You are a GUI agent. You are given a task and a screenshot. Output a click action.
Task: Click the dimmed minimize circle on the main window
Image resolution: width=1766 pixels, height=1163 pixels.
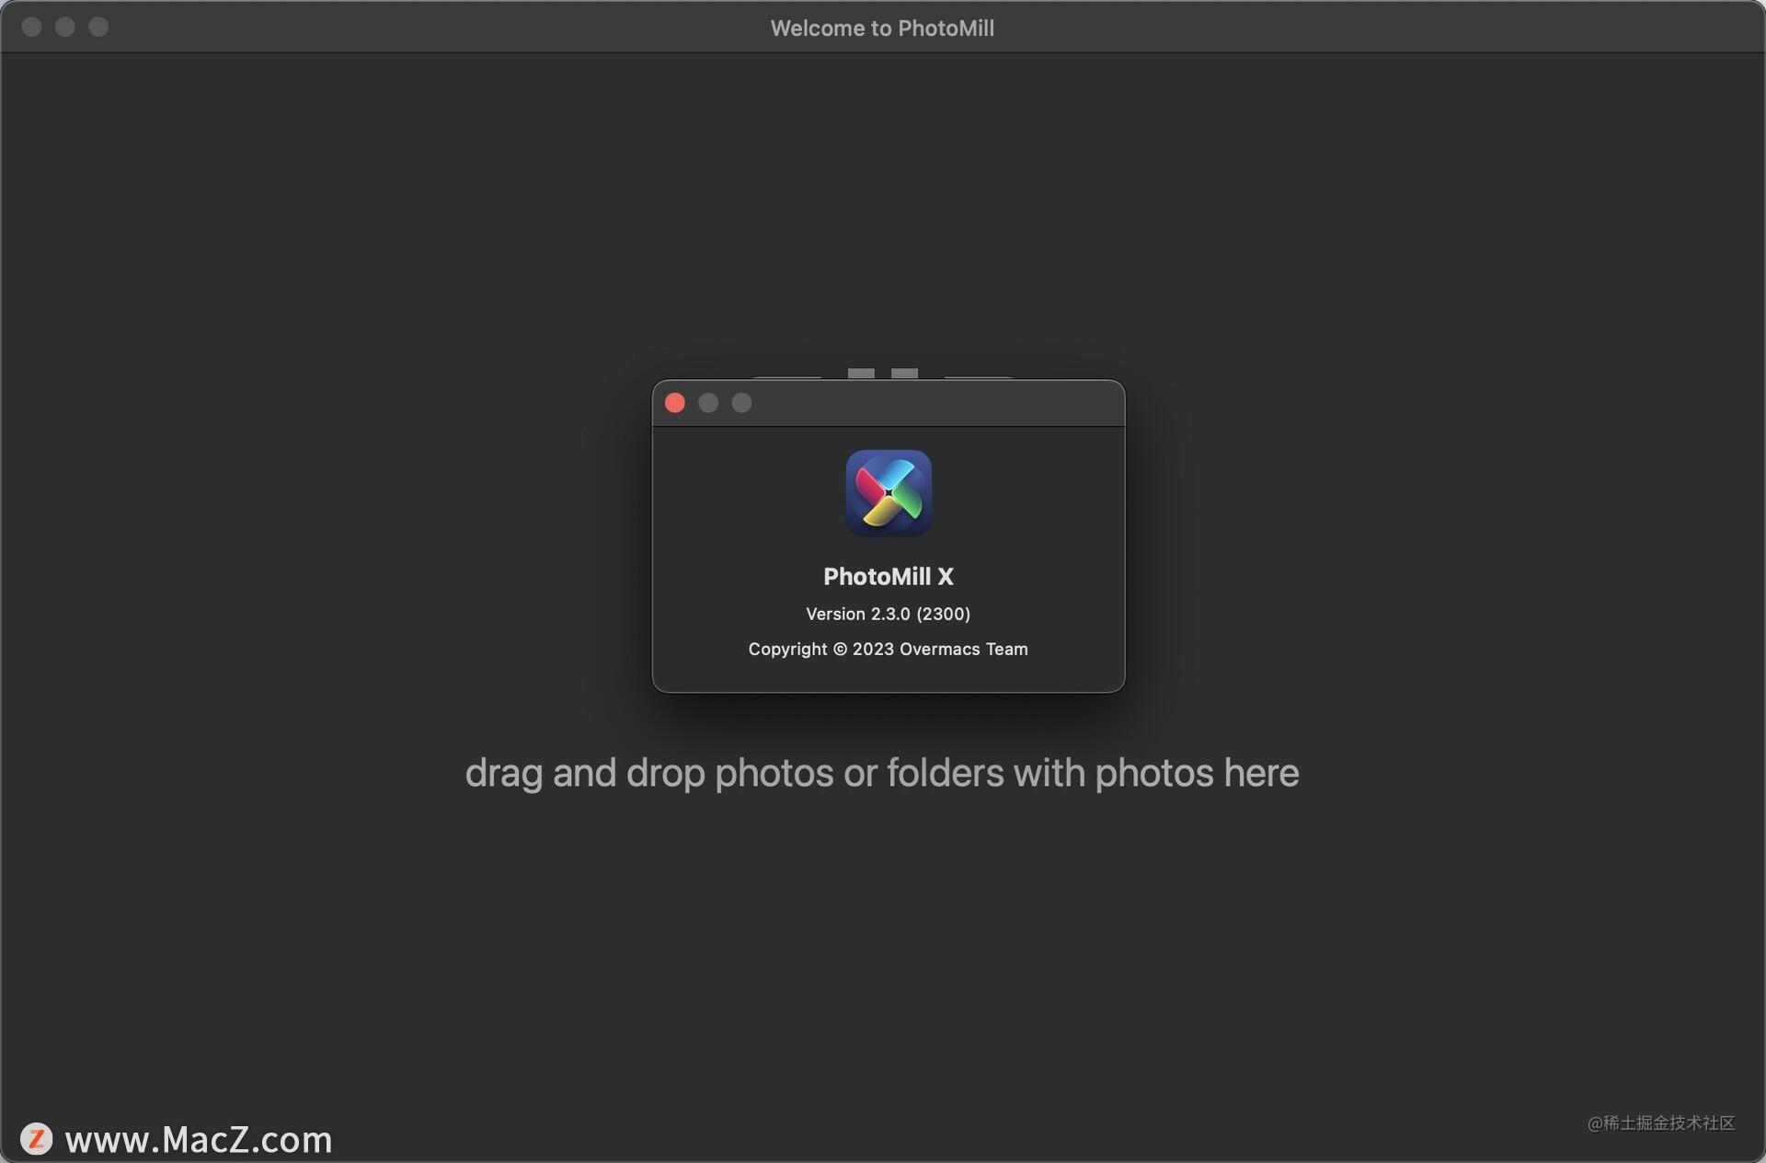point(64,27)
